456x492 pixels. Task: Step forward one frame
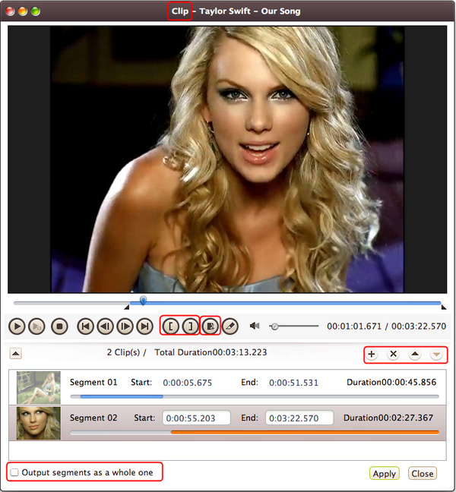tap(125, 326)
